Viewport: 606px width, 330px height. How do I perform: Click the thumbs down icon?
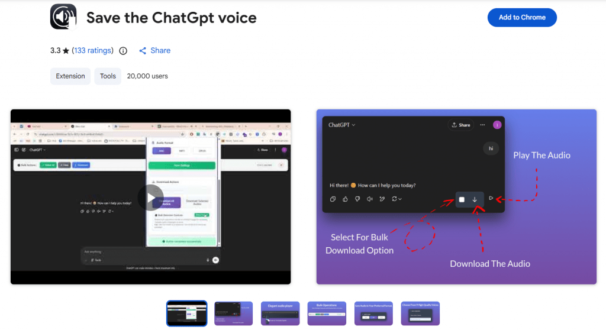(x=357, y=199)
